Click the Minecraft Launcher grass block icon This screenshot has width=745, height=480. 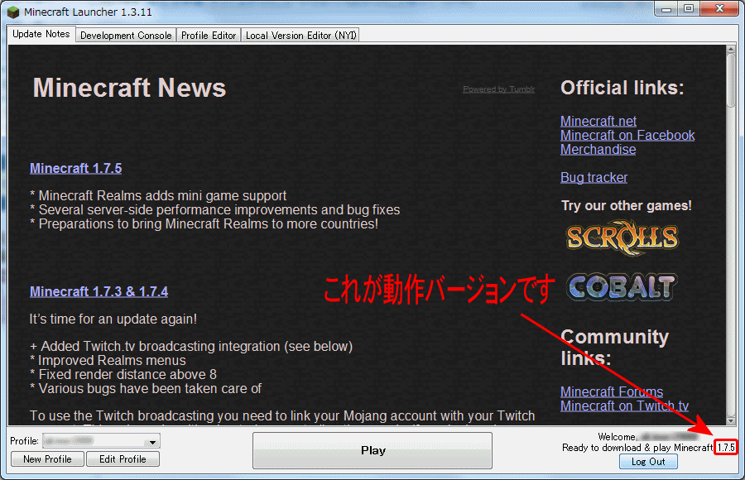[13, 12]
